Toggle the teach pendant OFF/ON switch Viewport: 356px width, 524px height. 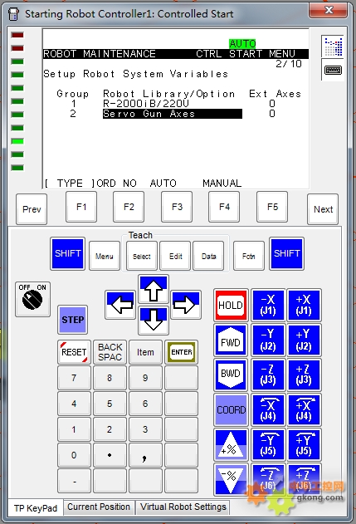(32, 299)
